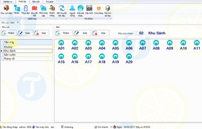
Task: Select table A11
Action: coord(197,45)
